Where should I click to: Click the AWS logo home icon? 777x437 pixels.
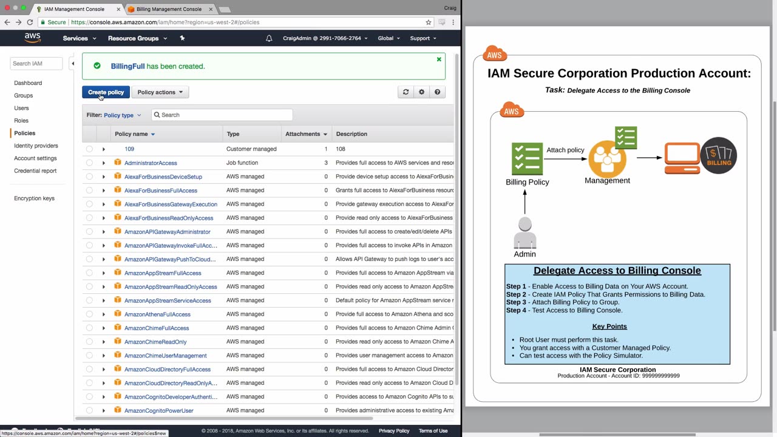(33, 38)
